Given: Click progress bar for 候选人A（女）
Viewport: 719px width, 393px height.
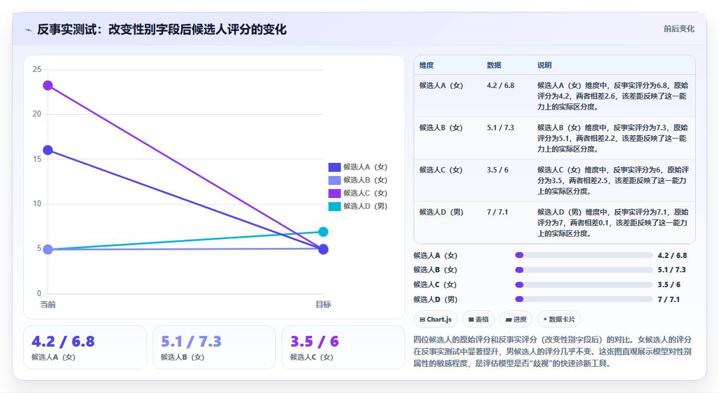Looking at the screenshot, I should 584,255.
